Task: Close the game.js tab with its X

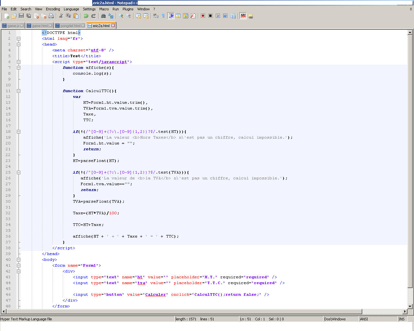Action: 22,26
